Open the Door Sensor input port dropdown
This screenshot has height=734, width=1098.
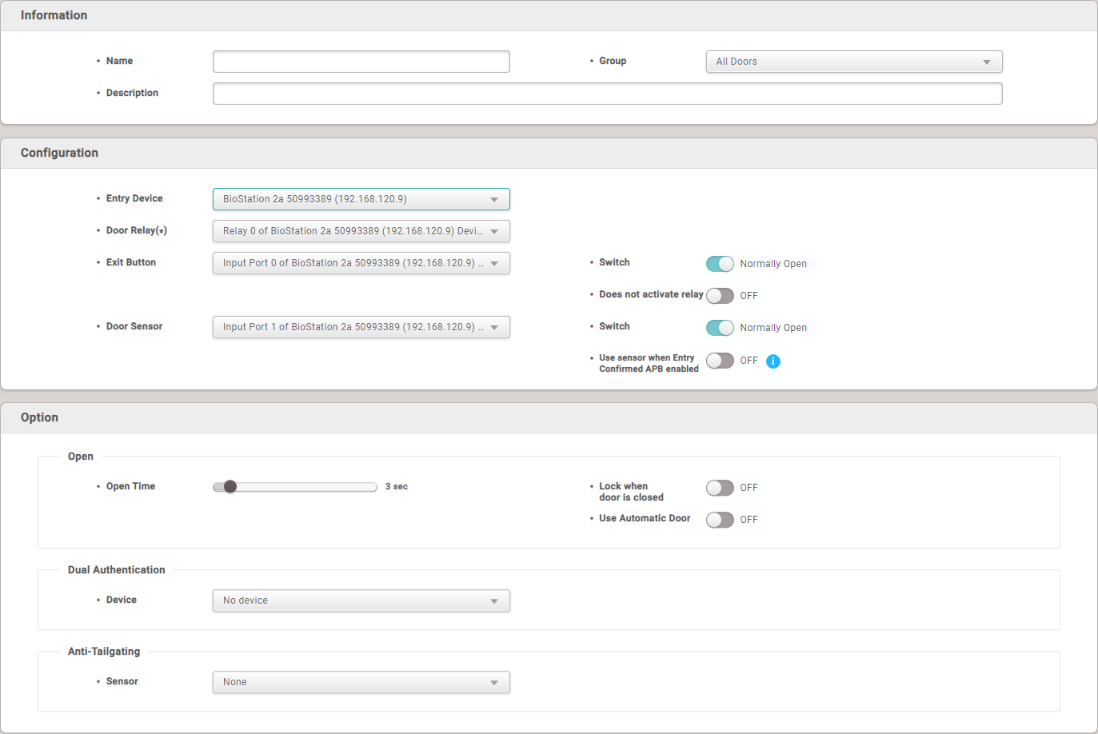tap(361, 327)
